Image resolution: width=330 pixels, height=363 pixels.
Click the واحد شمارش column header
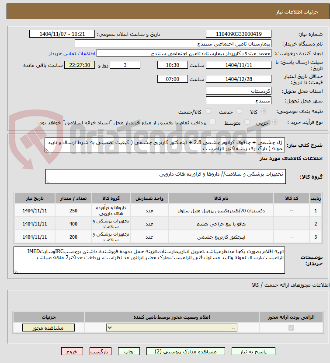(149, 198)
